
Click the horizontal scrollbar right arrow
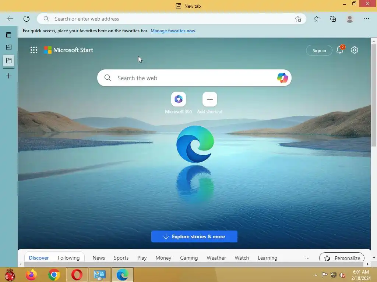coord(368,264)
